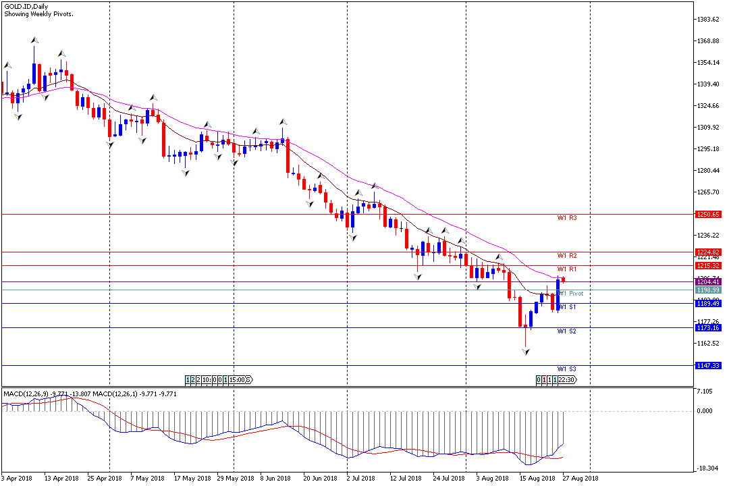
Task: Select the W1 Pivot line label
Action: [570, 294]
